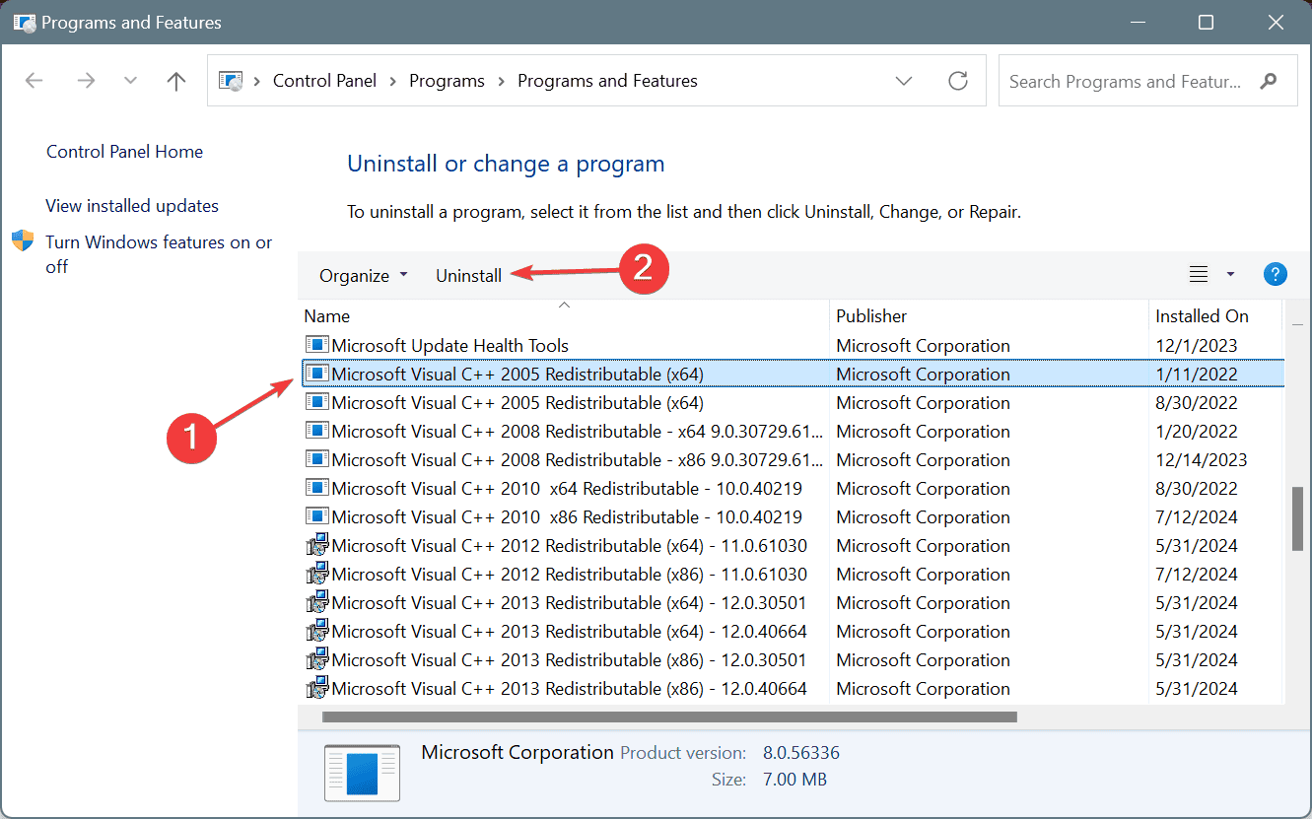Select Visual C++ 2013 (x86) 12.0.30501 row
1312x819 pixels.
[x=791, y=660]
